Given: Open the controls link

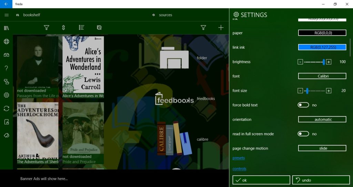Looking at the screenshot, I should [x=239, y=168].
